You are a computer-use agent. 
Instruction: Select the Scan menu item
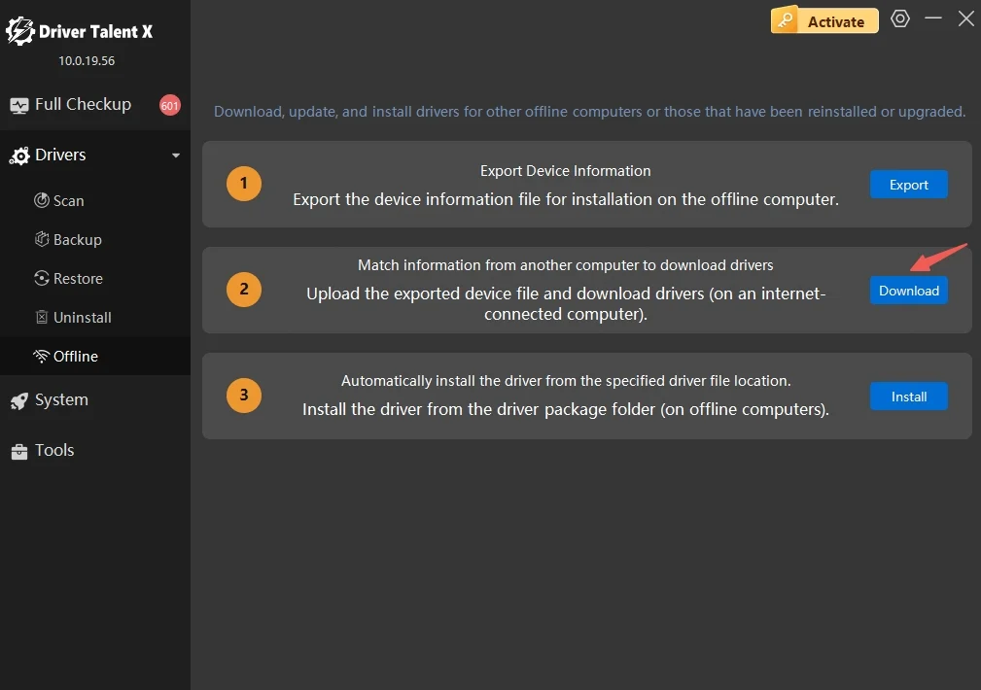95,200
